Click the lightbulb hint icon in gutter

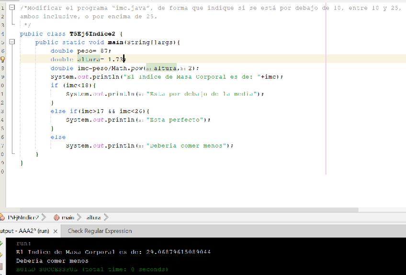(x=2, y=59)
